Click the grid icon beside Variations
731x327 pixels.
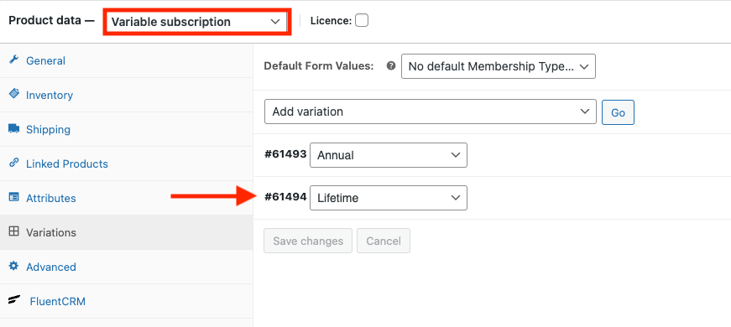[14, 231]
